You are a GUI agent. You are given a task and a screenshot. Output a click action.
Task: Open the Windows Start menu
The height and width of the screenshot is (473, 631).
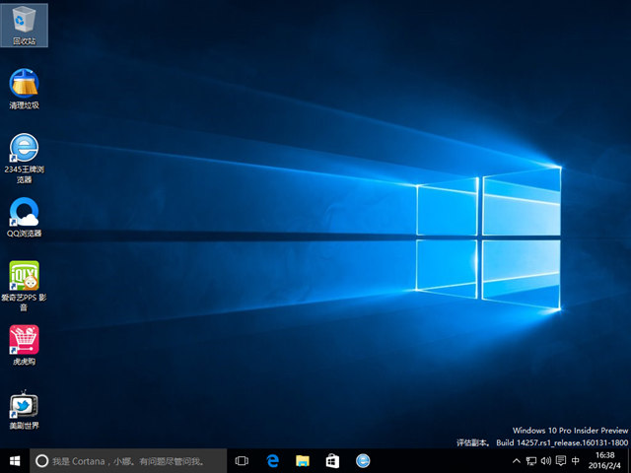coord(15,460)
